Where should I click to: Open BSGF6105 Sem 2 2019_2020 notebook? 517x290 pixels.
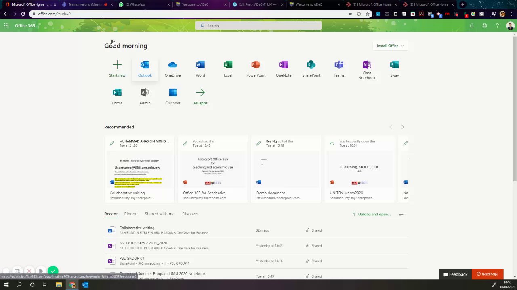[256, 246]
